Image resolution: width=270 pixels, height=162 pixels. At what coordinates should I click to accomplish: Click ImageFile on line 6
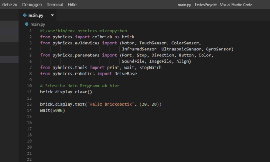pos(160,62)
